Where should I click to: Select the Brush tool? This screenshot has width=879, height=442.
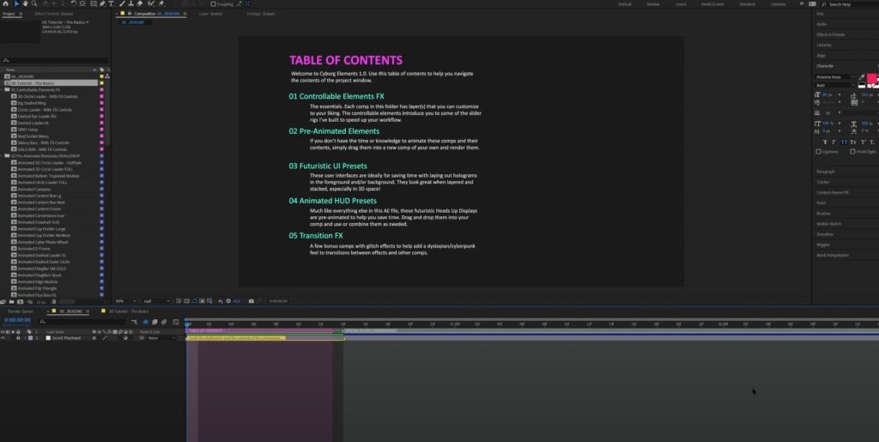coord(122,4)
